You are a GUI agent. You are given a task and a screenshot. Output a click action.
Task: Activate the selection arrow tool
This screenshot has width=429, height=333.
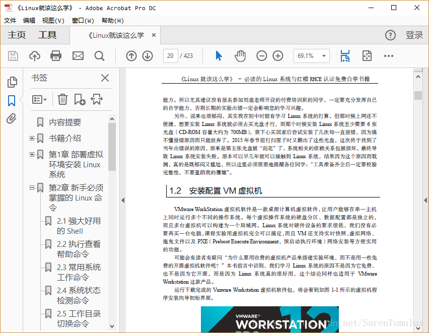coord(219,56)
